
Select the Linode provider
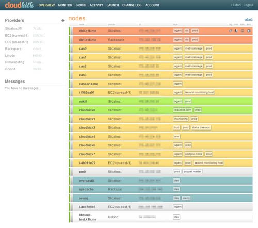tap(10, 55)
